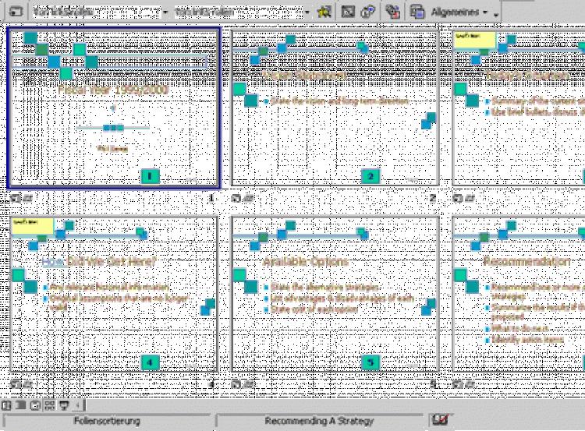
Task: Click the Summary Slide toolbar icon
Action: pos(393,12)
